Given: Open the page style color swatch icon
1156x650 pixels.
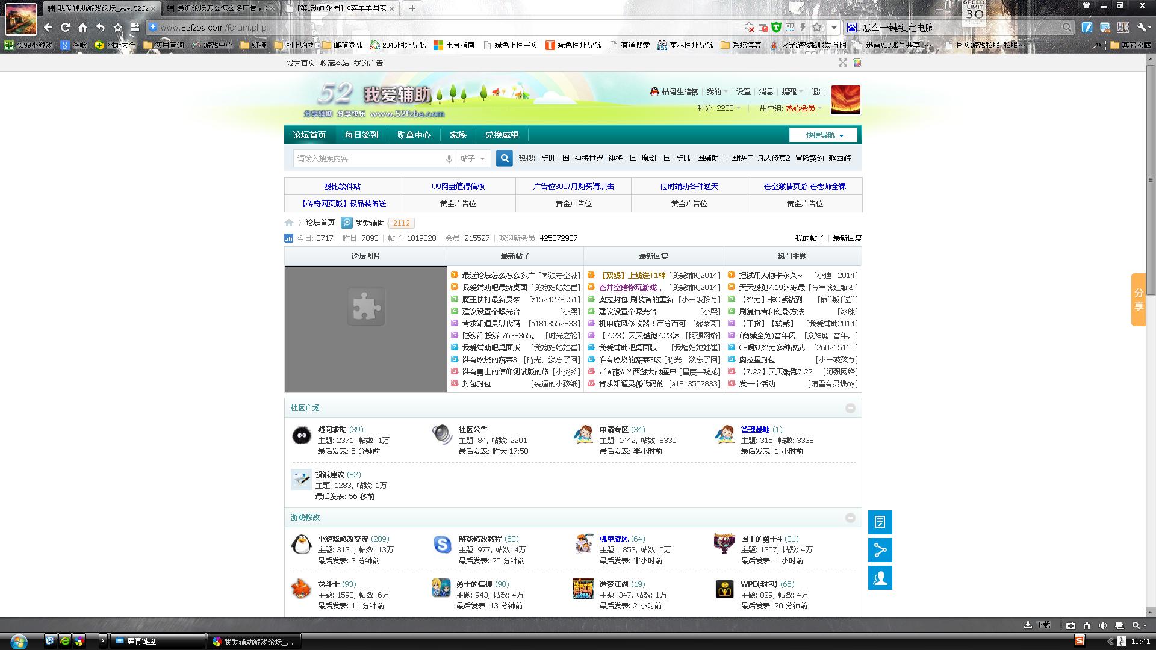Looking at the screenshot, I should click(857, 63).
